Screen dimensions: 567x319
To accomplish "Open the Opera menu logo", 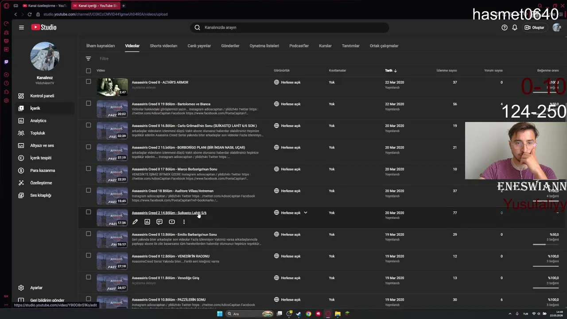I will [6, 6].
